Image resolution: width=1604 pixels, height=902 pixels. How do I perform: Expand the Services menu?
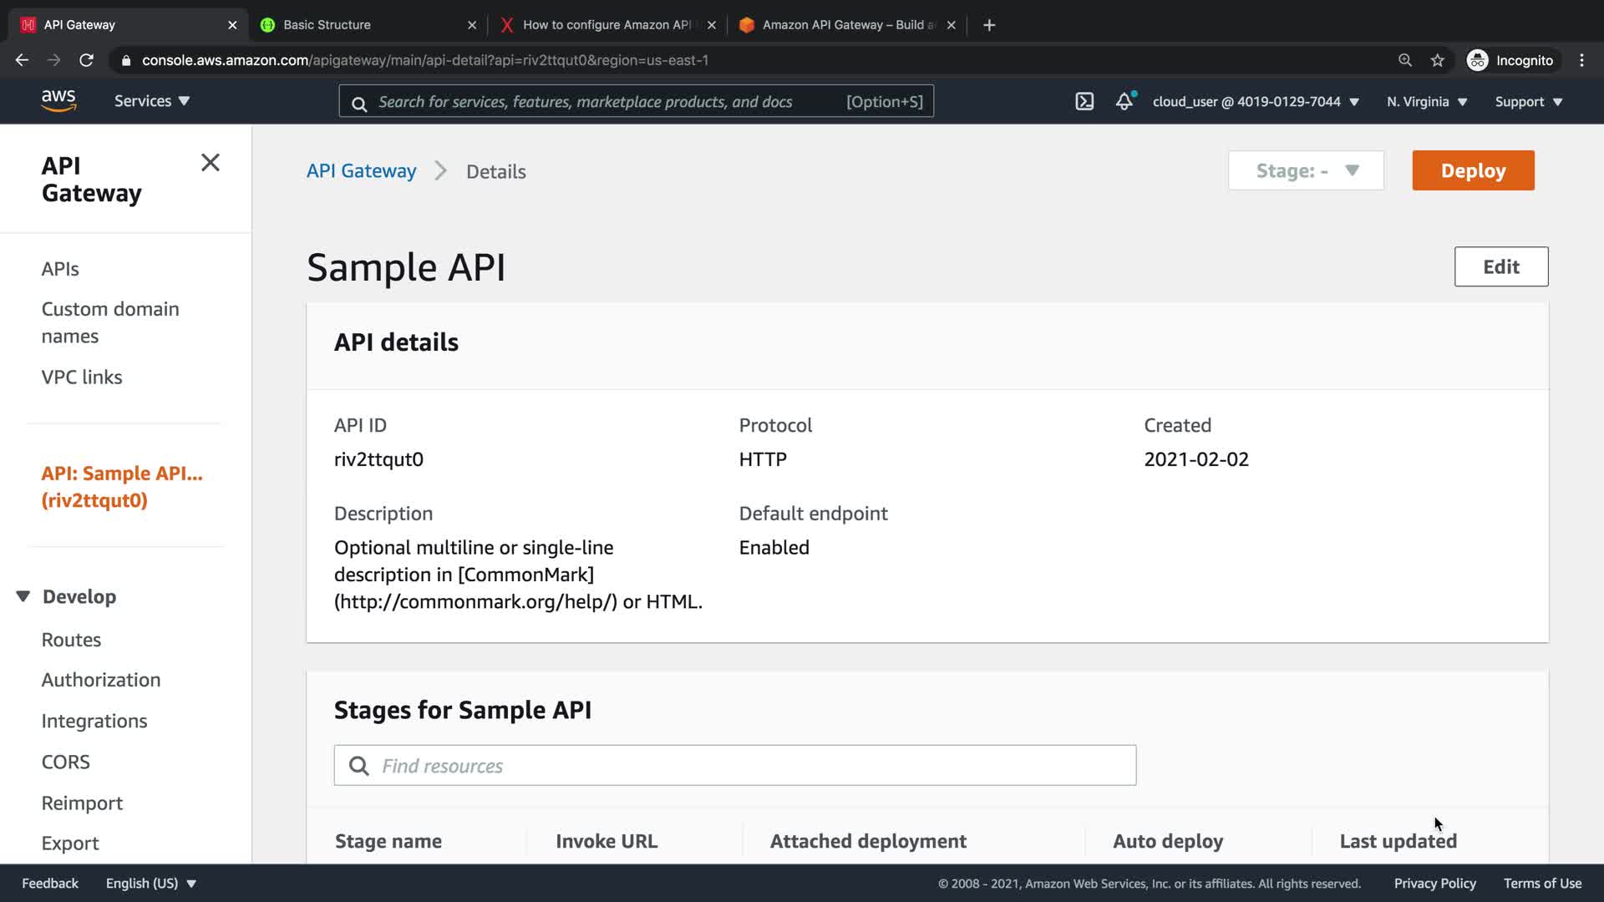pyautogui.click(x=152, y=101)
